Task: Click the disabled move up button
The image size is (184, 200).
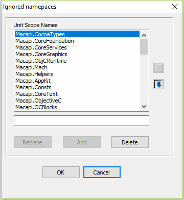Action: coord(158,68)
